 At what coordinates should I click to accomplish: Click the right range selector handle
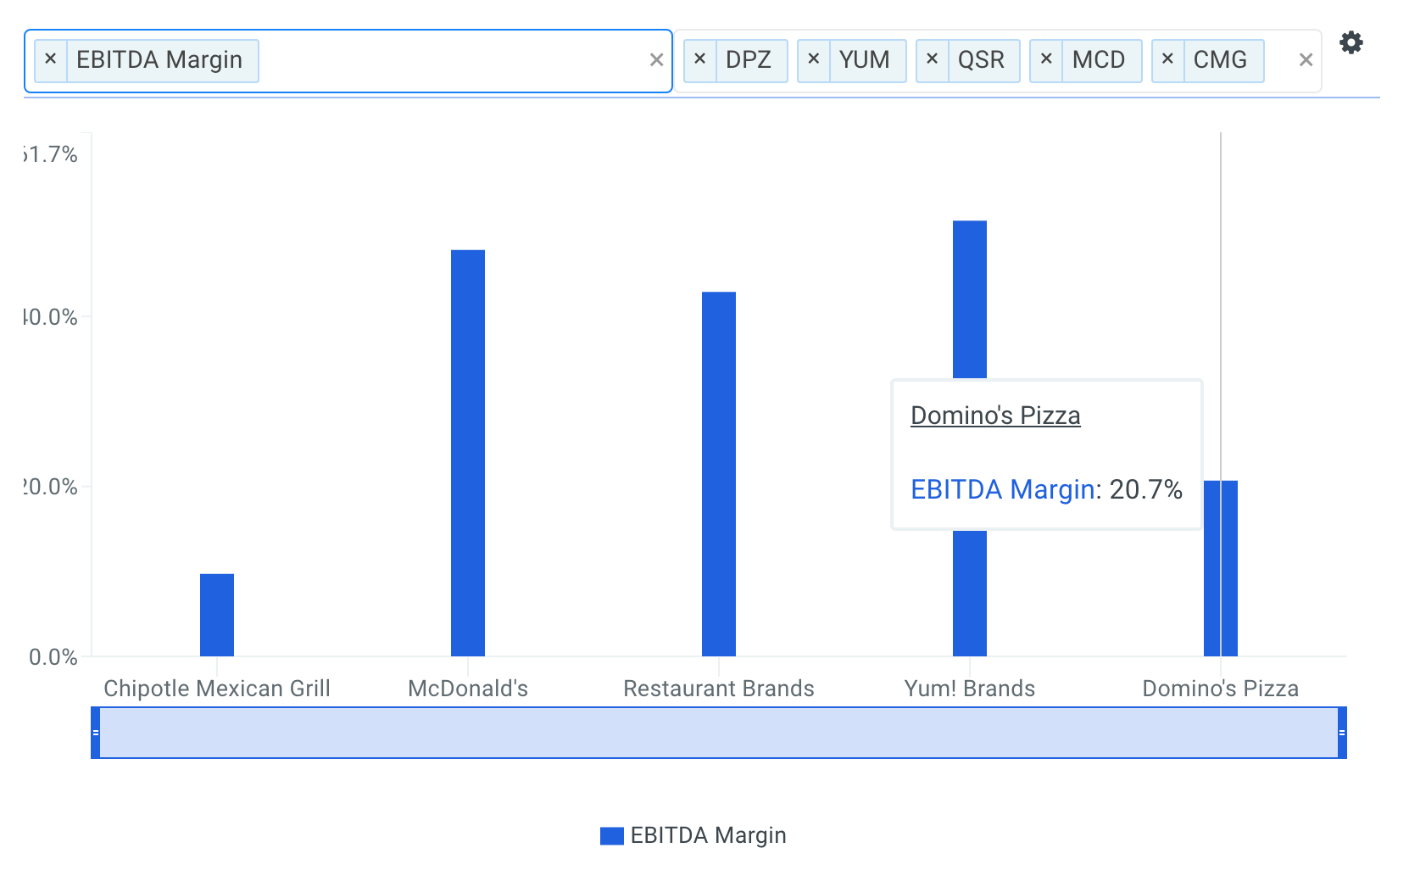(1342, 733)
